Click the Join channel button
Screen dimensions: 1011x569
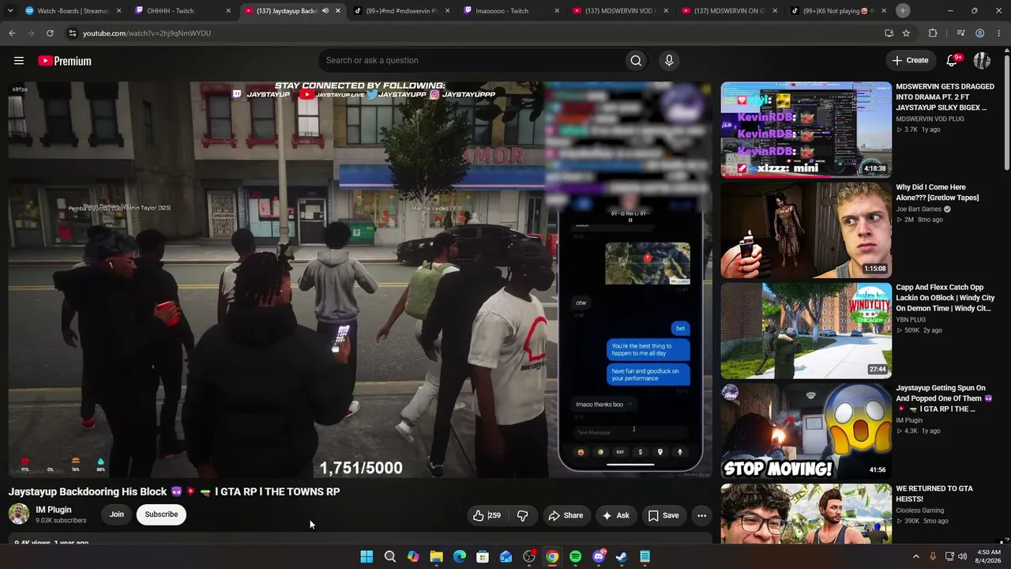pos(117,514)
